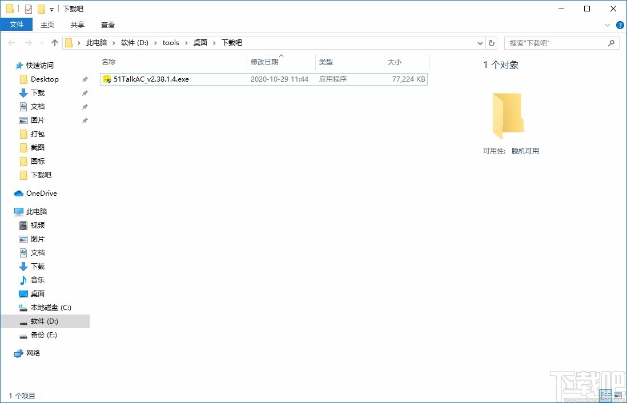627x403 pixels.
Task: Click 下载吧 in the address bar path
Action: (x=232, y=43)
